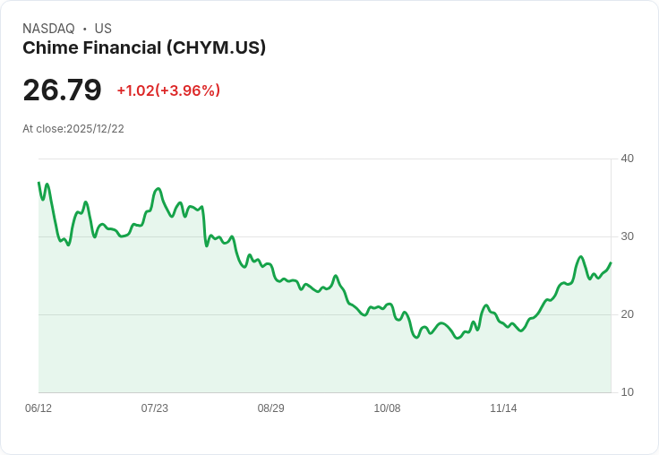Screen dimensions: 659x455
Task: Click the price line peak near chart's right end
Action: tap(580, 257)
